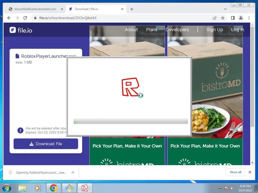Click the colorful diamond app taskbar icon
258x193 pixels.
pyautogui.click(x=69, y=188)
